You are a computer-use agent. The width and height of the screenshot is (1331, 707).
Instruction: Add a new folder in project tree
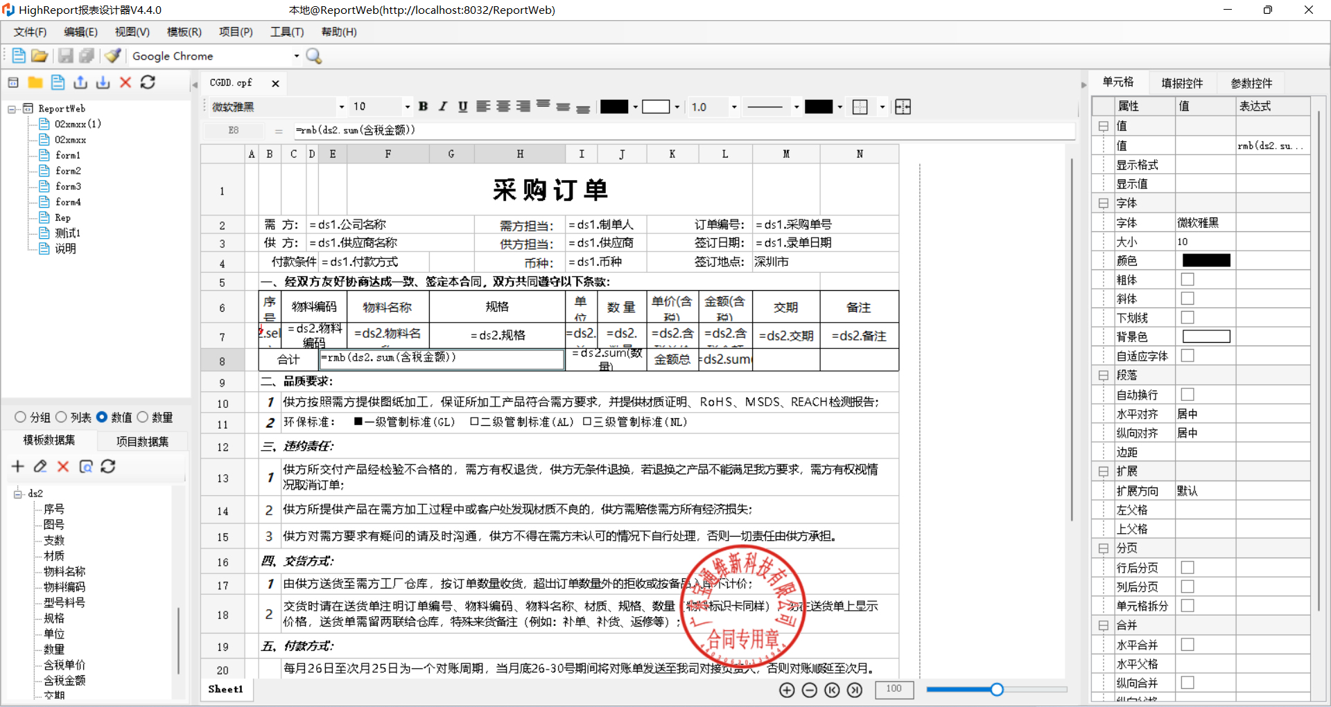pyautogui.click(x=35, y=82)
